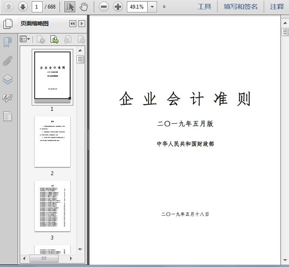Open the thumbnail options menu dropdown
The height and width of the screenshot is (267, 289).
pyautogui.click(x=25, y=39)
